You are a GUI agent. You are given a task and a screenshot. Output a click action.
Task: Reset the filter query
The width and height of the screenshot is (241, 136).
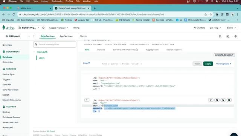coord(197,64)
